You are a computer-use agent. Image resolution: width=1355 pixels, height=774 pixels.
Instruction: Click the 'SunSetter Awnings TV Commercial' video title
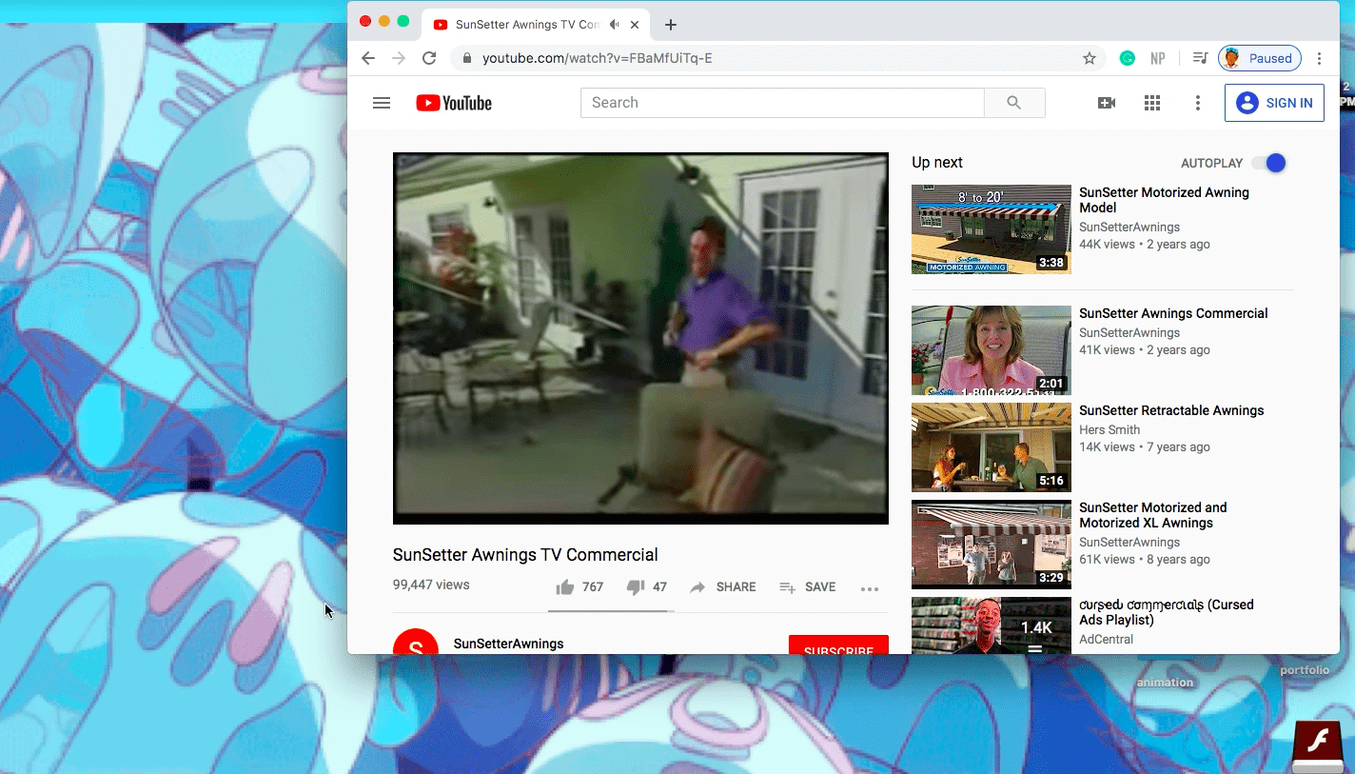(x=525, y=555)
